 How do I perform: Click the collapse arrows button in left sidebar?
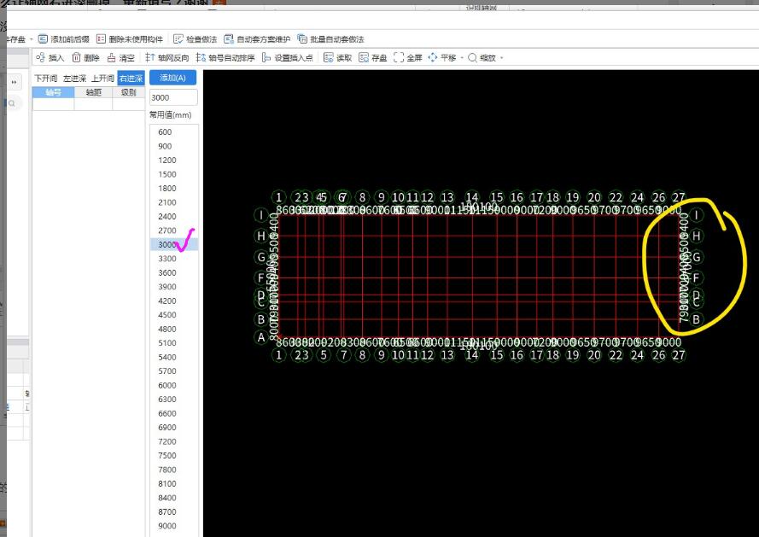[x=14, y=82]
